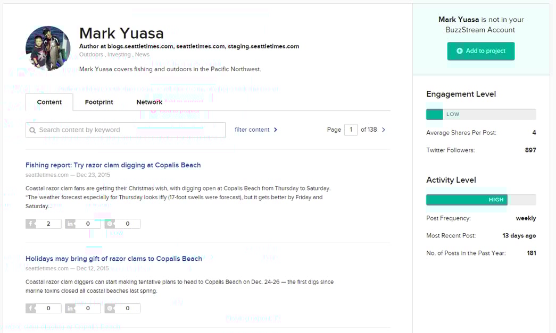This screenshot has height=333, width=556.
Task: Click the Twitter Followers value 897
Action: (x=530, y=150)
